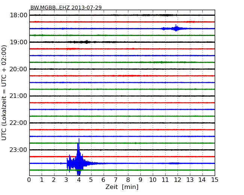Click the 21:00 time label
Viewport: 244px width, 195px height.
(x=18, y=96)
